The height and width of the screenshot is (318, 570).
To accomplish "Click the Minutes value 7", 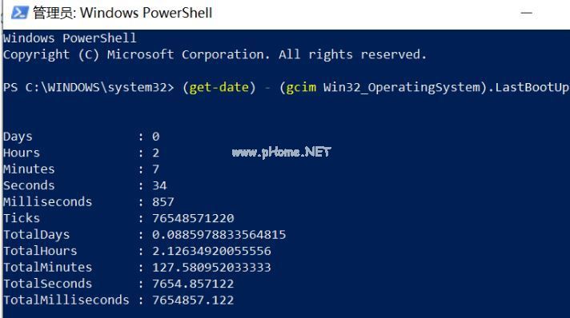I will pos(156,169).
